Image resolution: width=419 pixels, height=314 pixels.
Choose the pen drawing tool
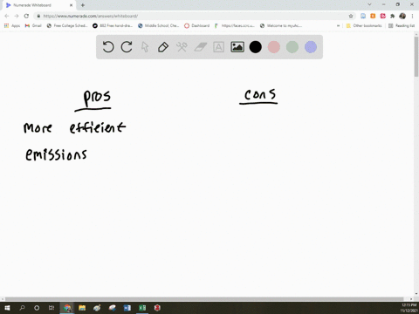tap(163, 47)
